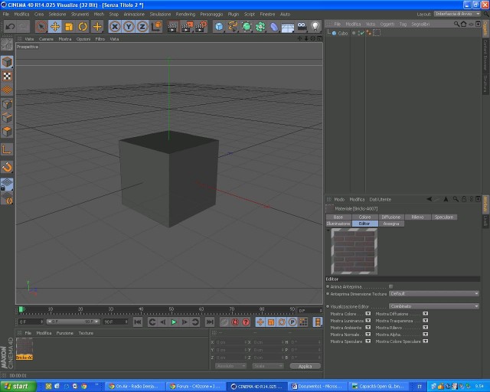Add a light object via bulb icon
Image resolution: width=490 pixels, height=392 pixels.
(x=315, y=27)
